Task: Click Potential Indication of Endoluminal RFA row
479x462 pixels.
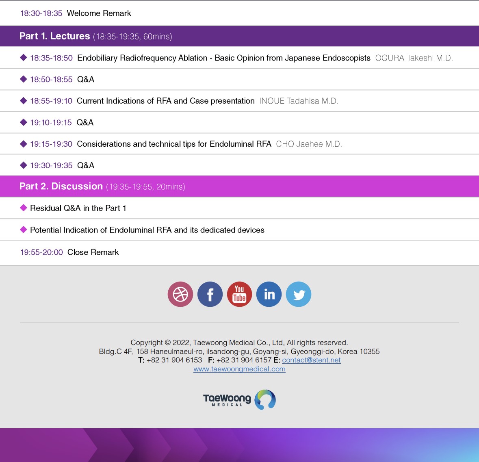Action: [x=147, y=230]
